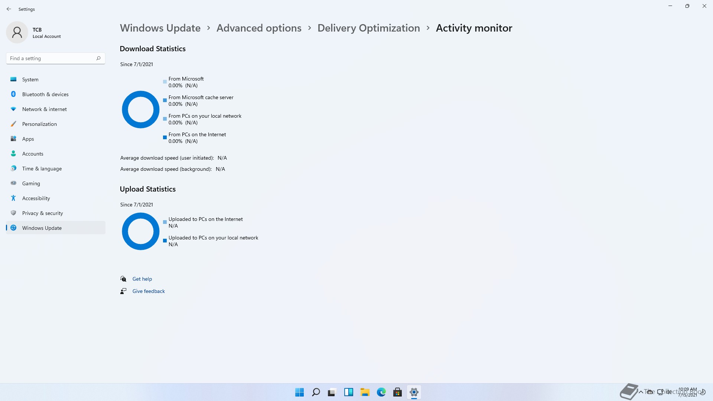713x401 pixels.
Task: Select Bluetooth & devices menu item
Action: [56, 94]
